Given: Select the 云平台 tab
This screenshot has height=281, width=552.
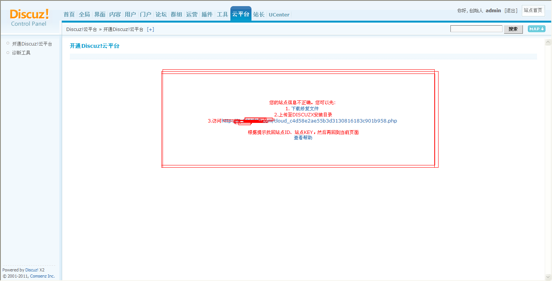Looking at the screenshot, I should coord(241,14).
